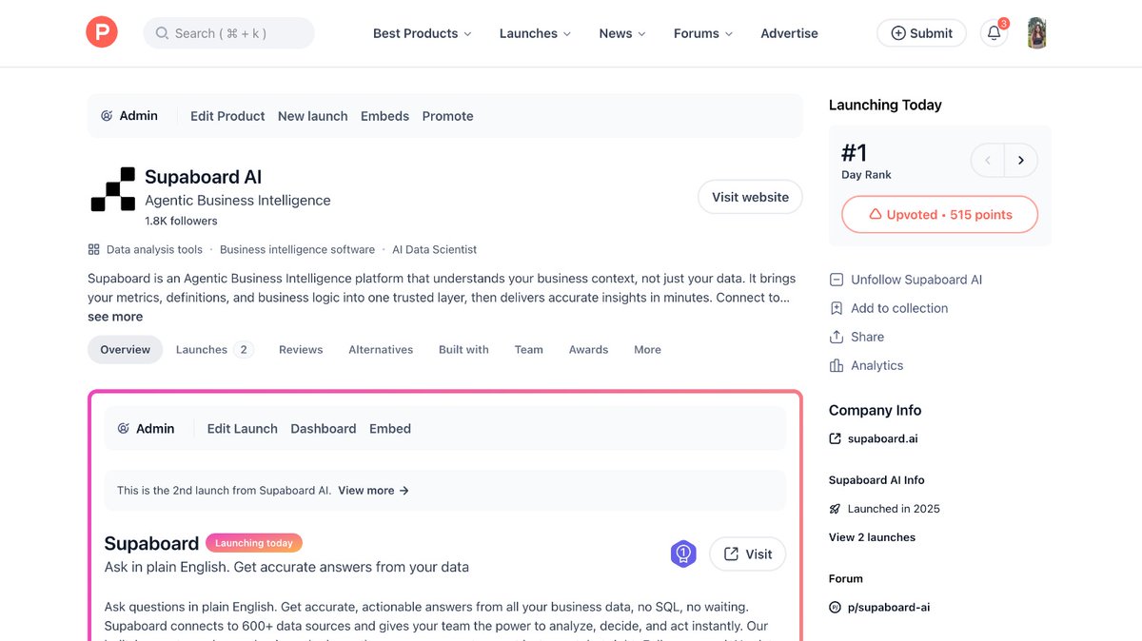Click the Share icon in sidebar
The image size is (1142, 641).
(837, 337)
